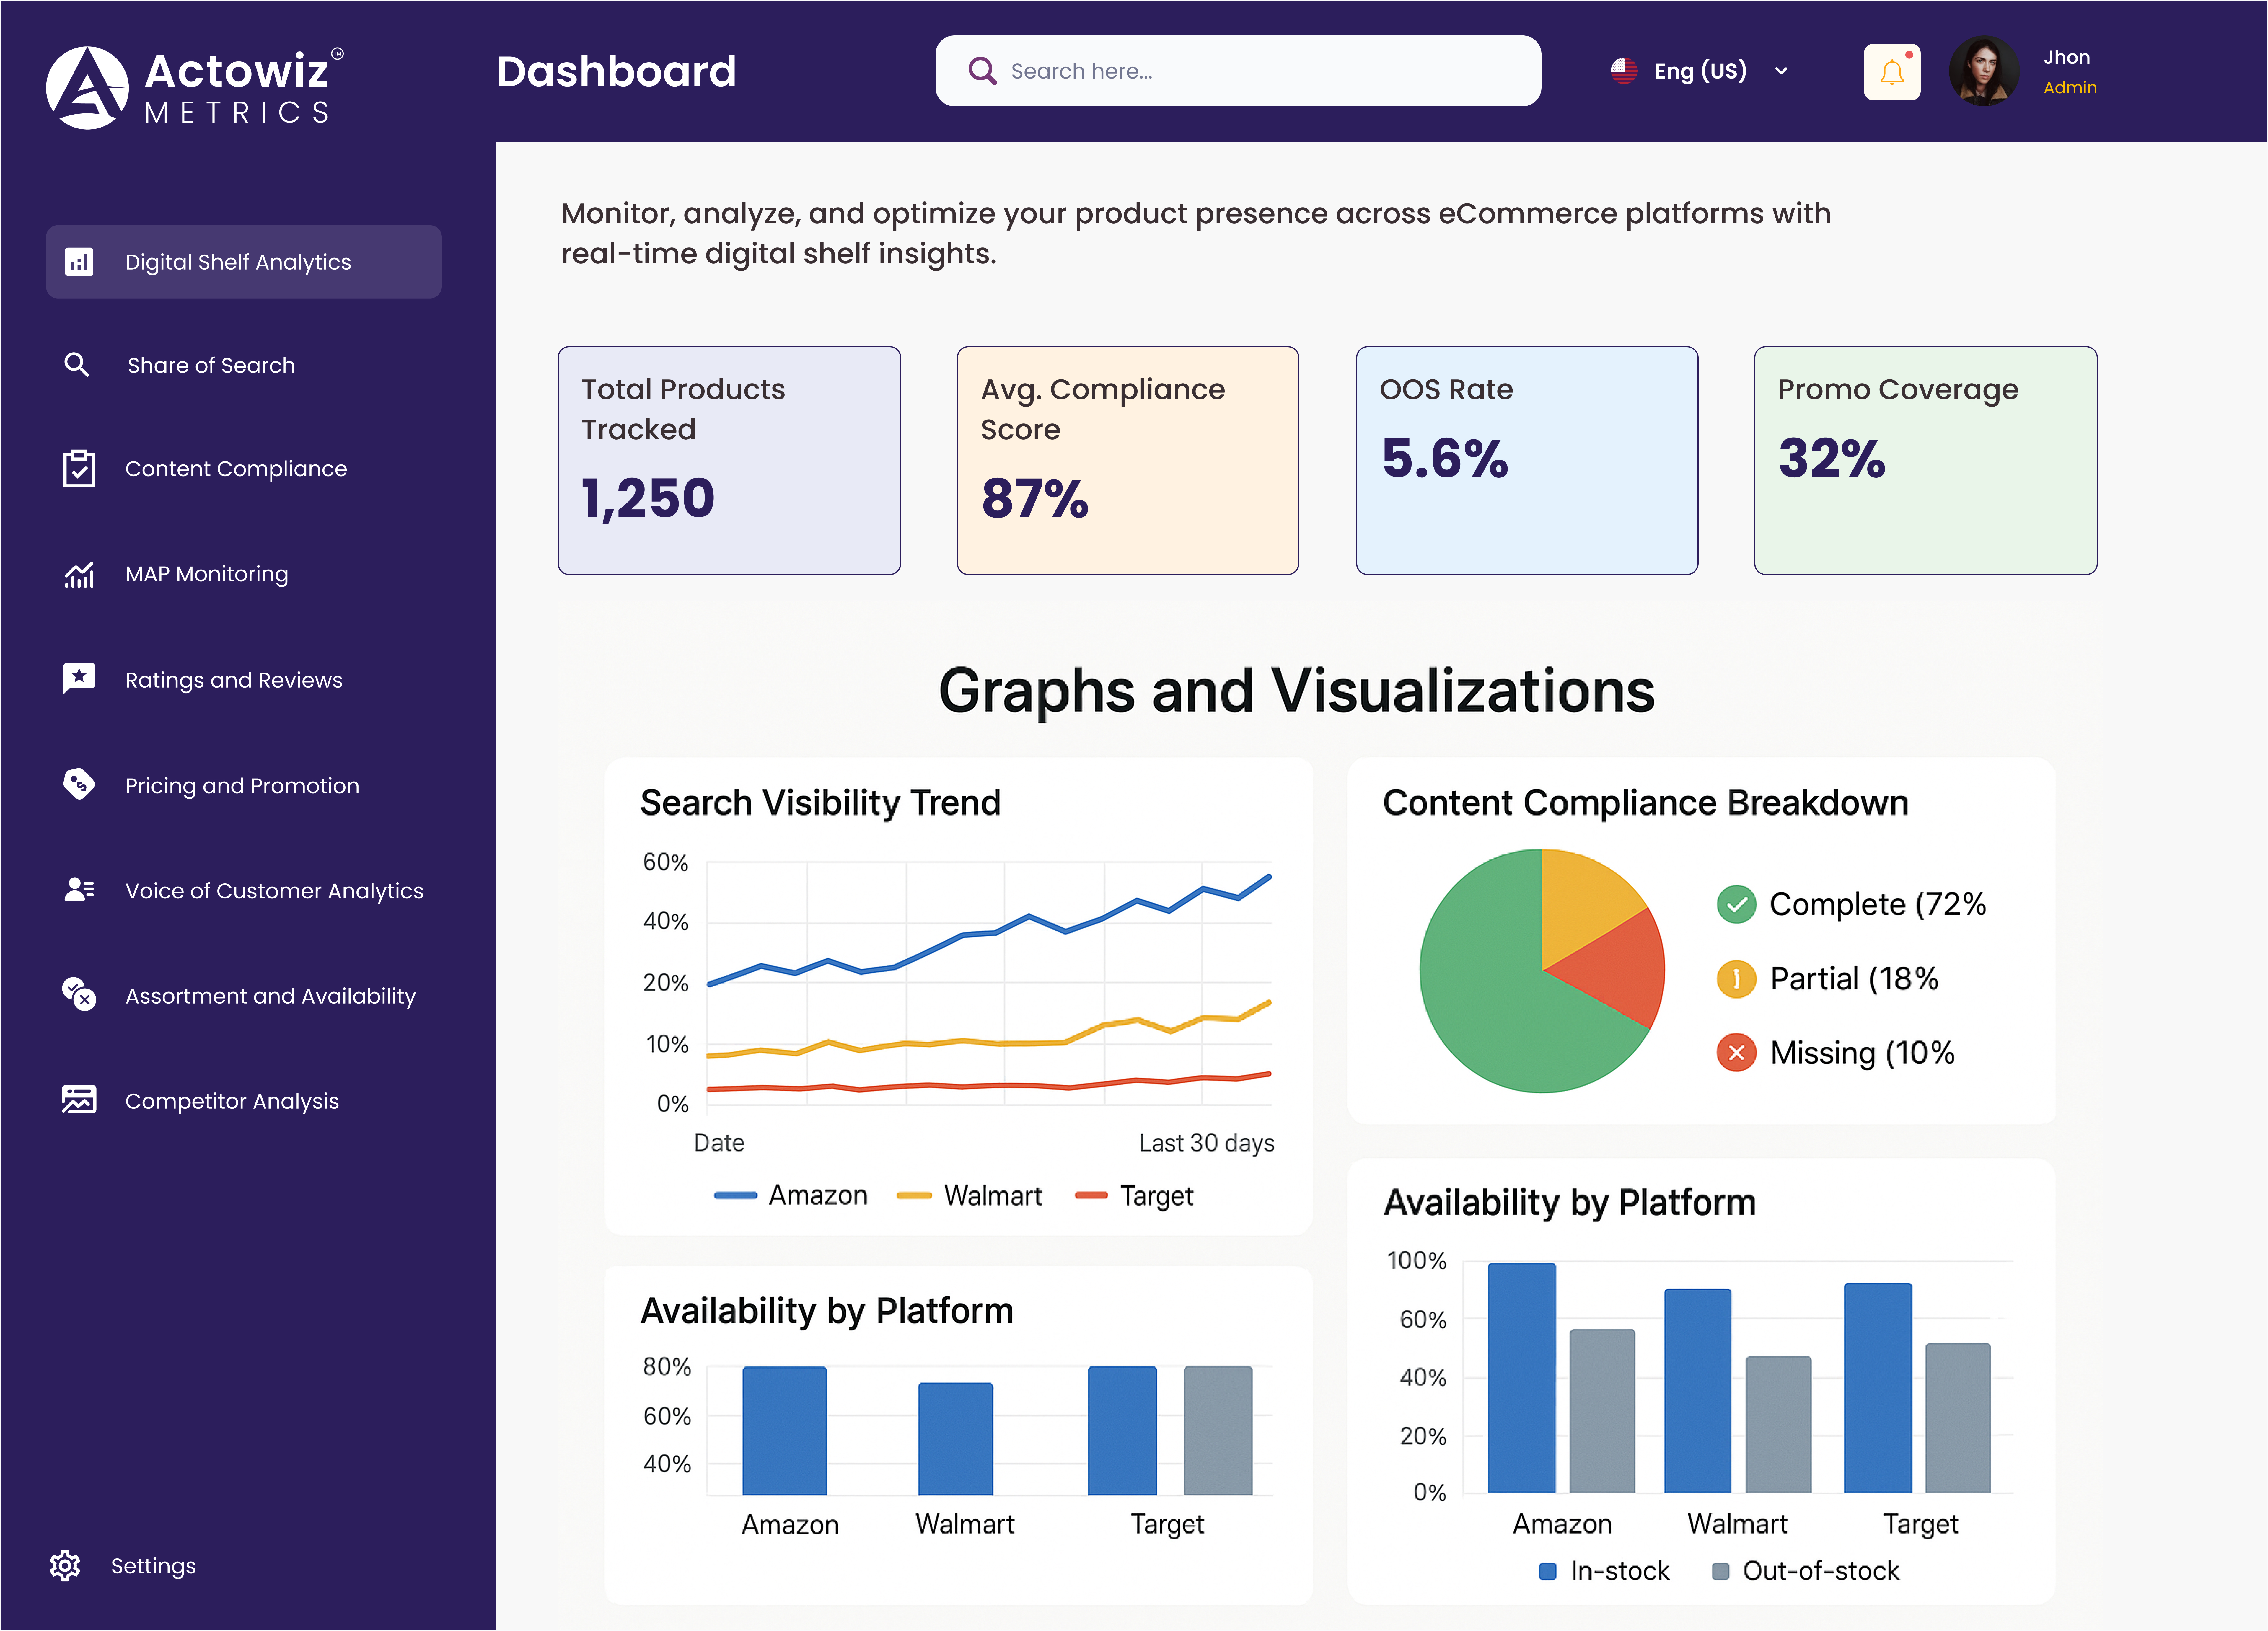This screenshot has height=1631, width=2268.
Task: Open notifications via the bell icon
Action: pyautogui.click(x=1892, y=72)
